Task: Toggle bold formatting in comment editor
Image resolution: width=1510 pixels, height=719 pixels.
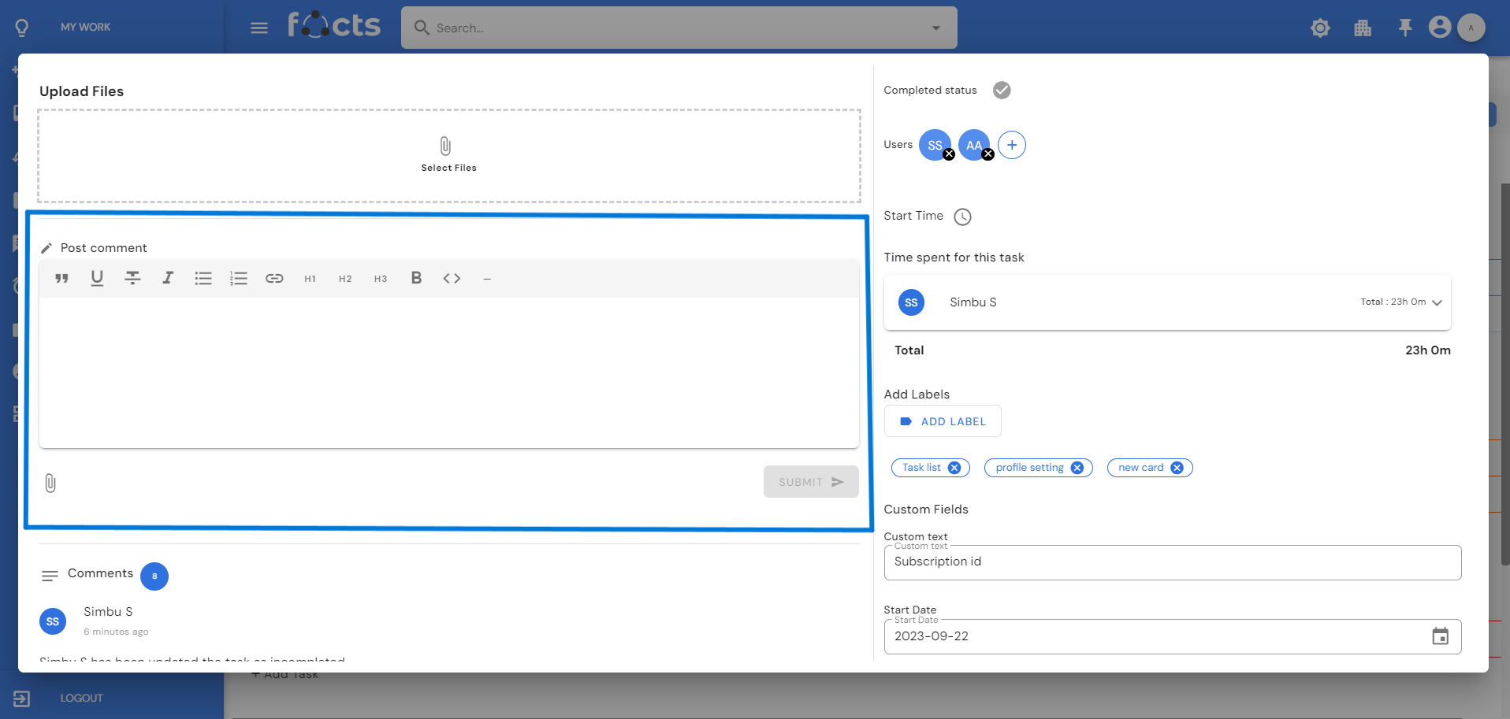Action: [416, 278]
